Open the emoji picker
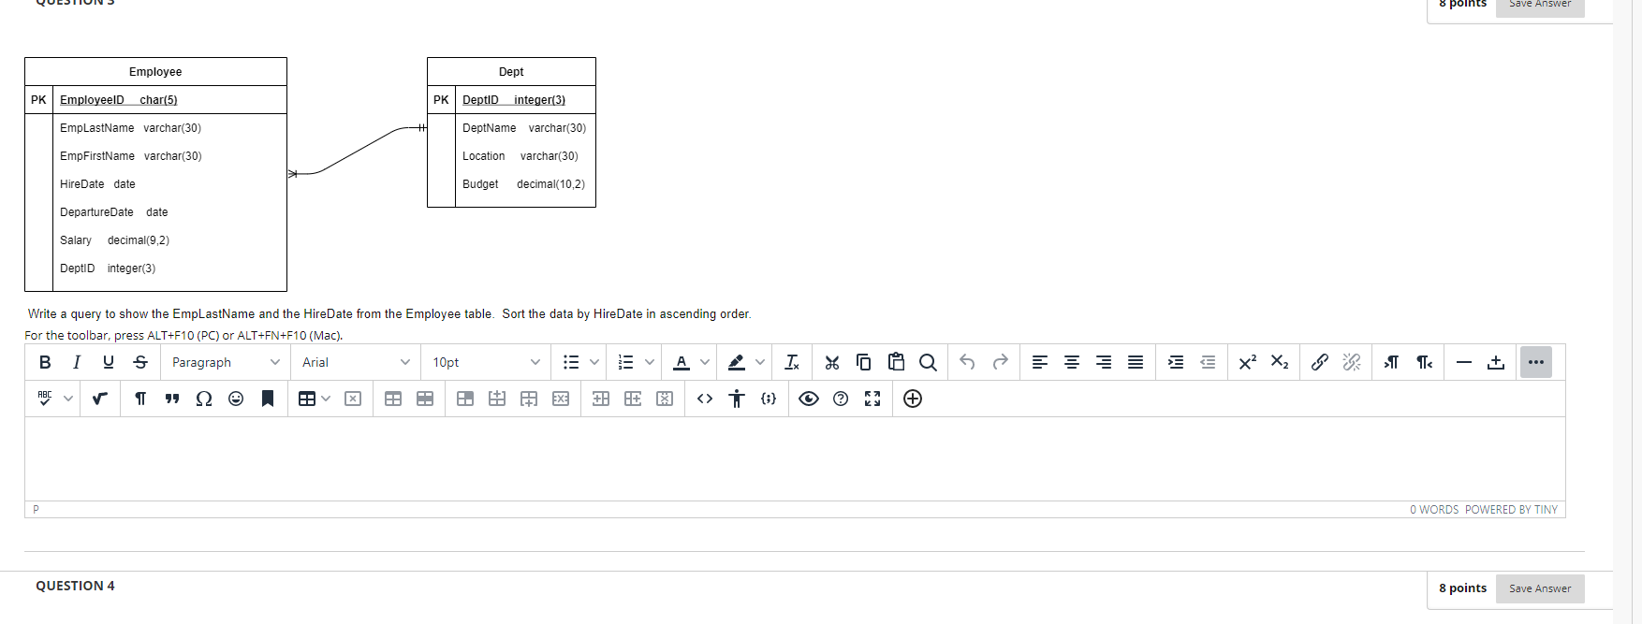 pos(236,399)
